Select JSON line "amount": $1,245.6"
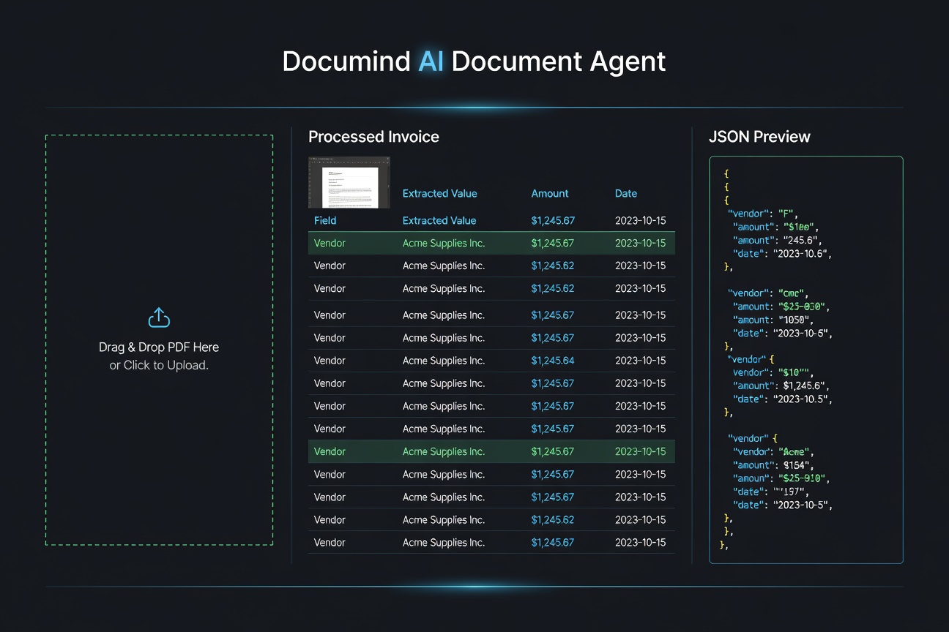 tap(781, 385)
